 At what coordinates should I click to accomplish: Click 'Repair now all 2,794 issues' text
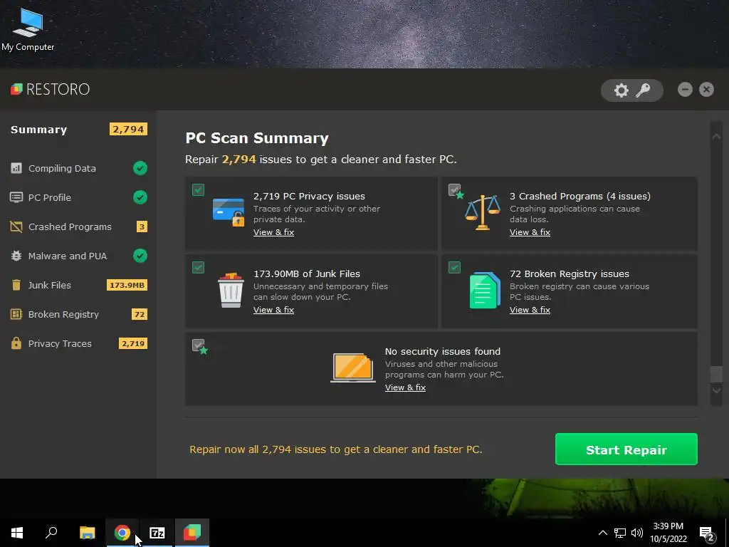coord(336,449)
